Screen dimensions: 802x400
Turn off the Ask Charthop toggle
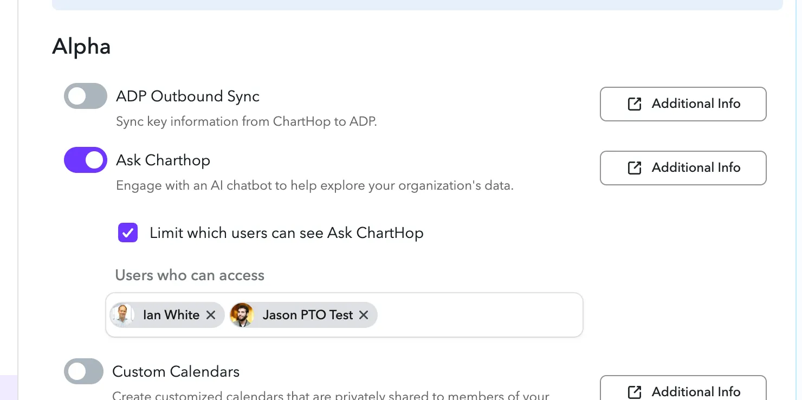[x=86, y=160]
